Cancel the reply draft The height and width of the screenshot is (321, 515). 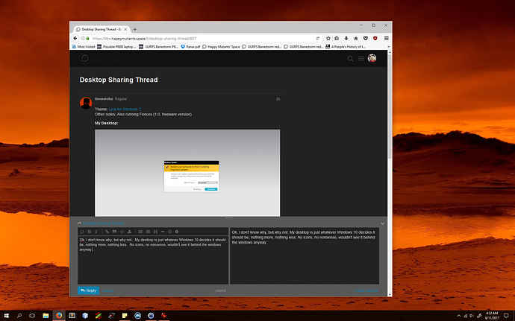[x=107, y=290]
